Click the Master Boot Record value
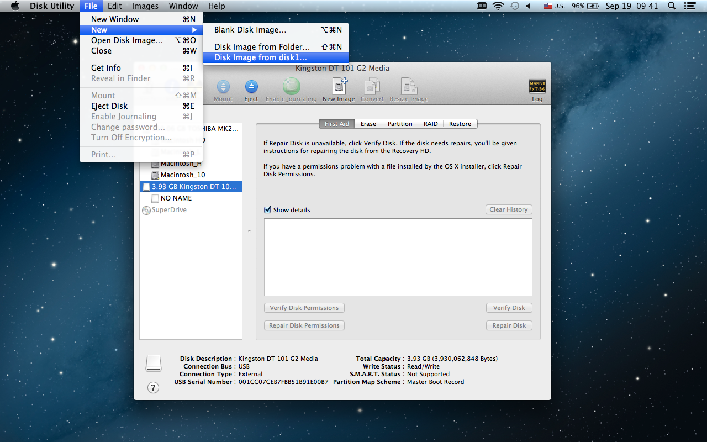The height and width of the screenshot is (442, 707). (x=435, y=382)
